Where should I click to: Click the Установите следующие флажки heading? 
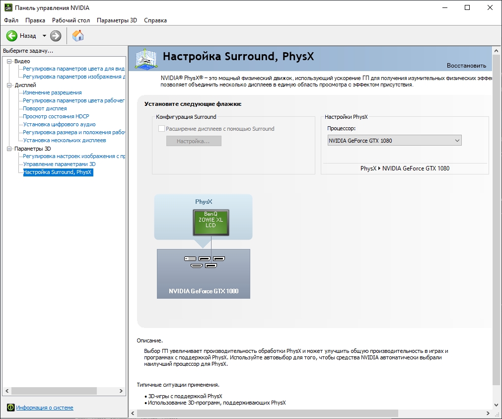(193, 104)
